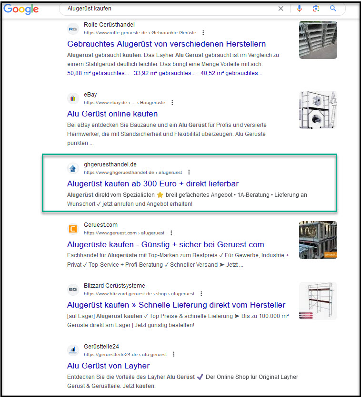Image resolution: width=361 pixels, height=397 pixels.
Task: Click the eBay favicon
Action: pos(73,98)
